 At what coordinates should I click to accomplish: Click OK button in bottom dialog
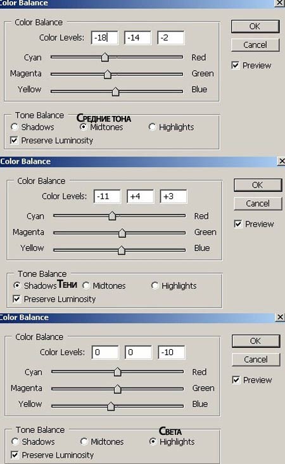click(256, 341)
